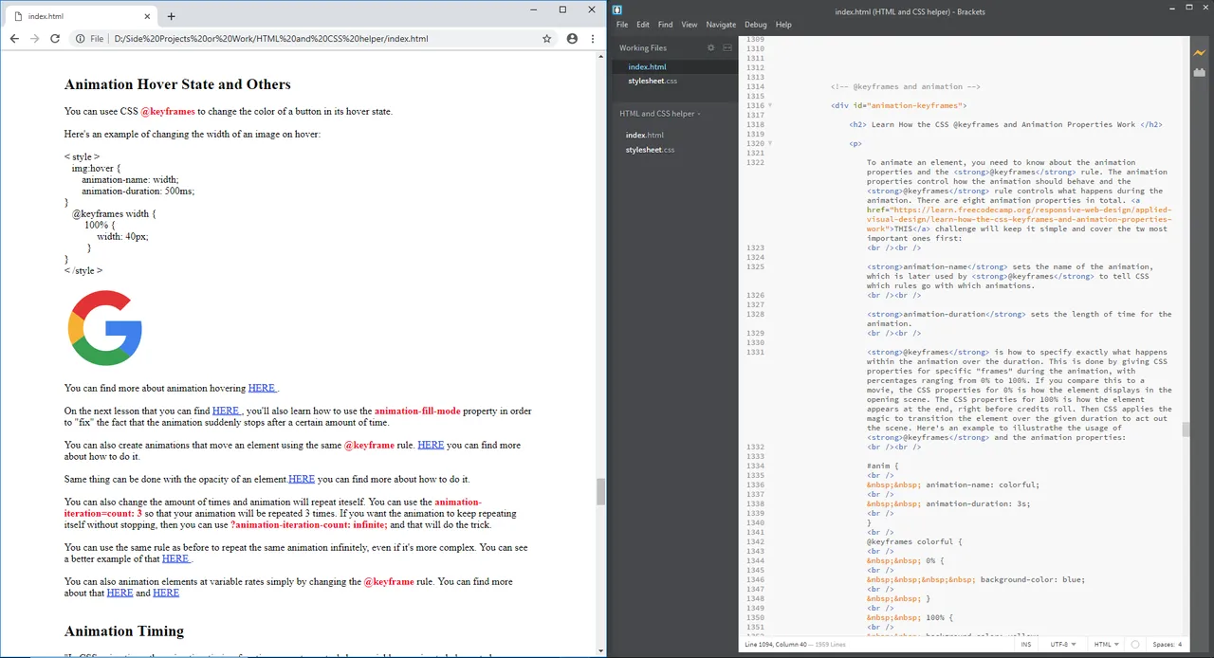Follow the HERE link about animation hovering
The image size is (1214, 658).
pyautogui.click(x=262, y=388)
